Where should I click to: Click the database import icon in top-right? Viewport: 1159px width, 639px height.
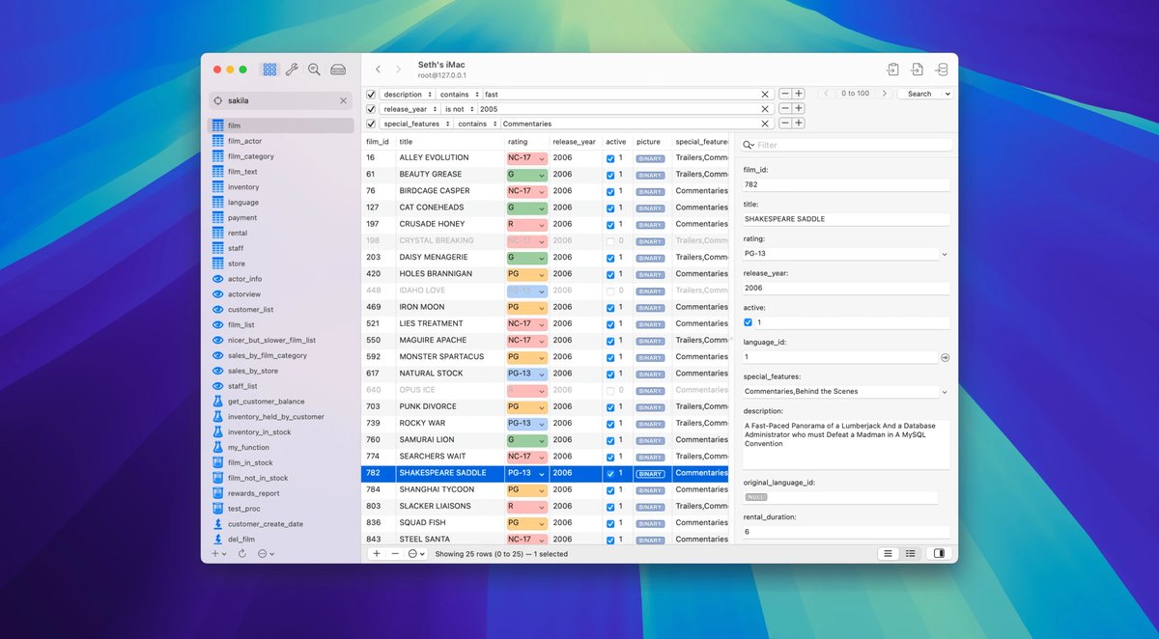(x=942, y=69)
